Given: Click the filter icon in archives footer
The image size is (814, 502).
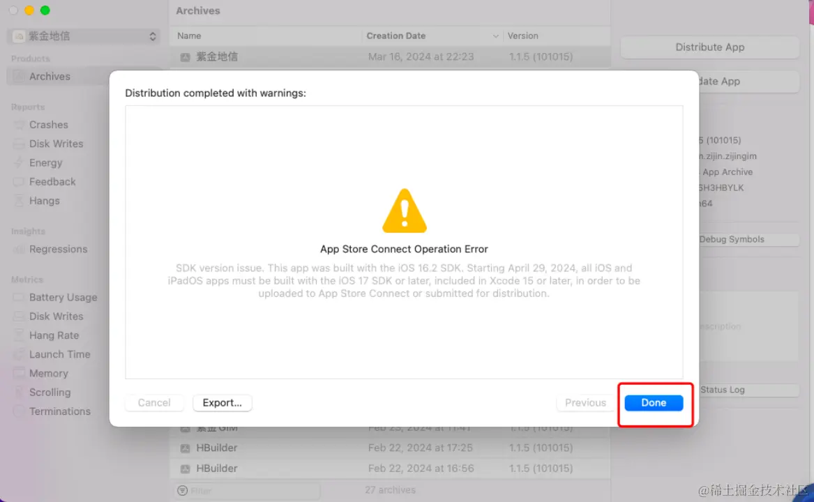Looking at the screenshot, I should coord(182,491).
